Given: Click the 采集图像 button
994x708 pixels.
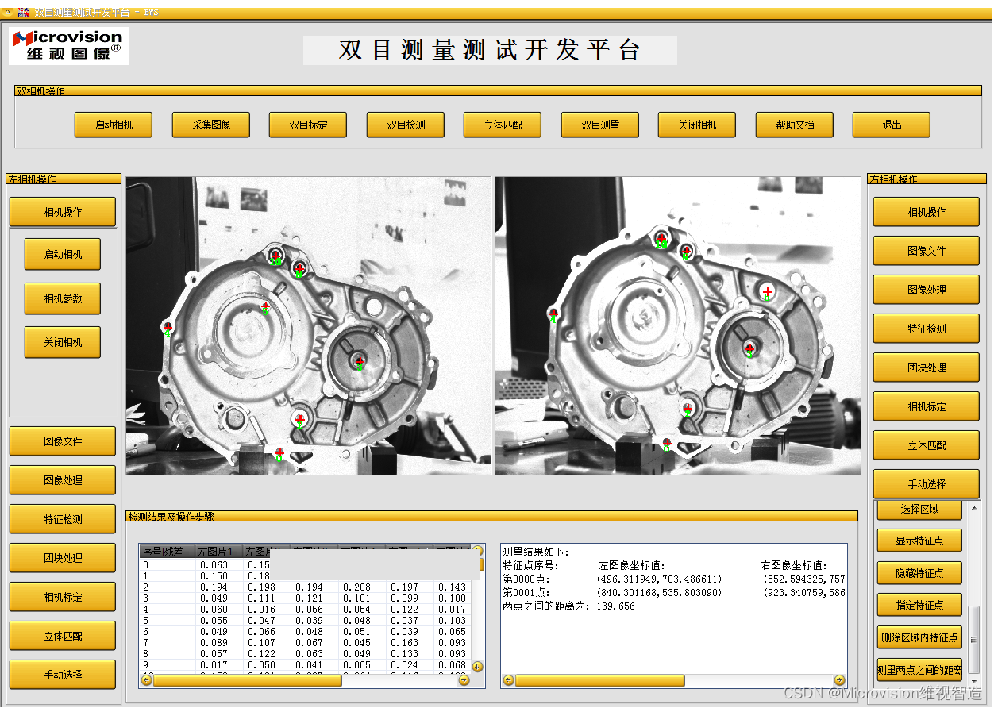Looking at the screenshot, I should [x=211, y=125].
